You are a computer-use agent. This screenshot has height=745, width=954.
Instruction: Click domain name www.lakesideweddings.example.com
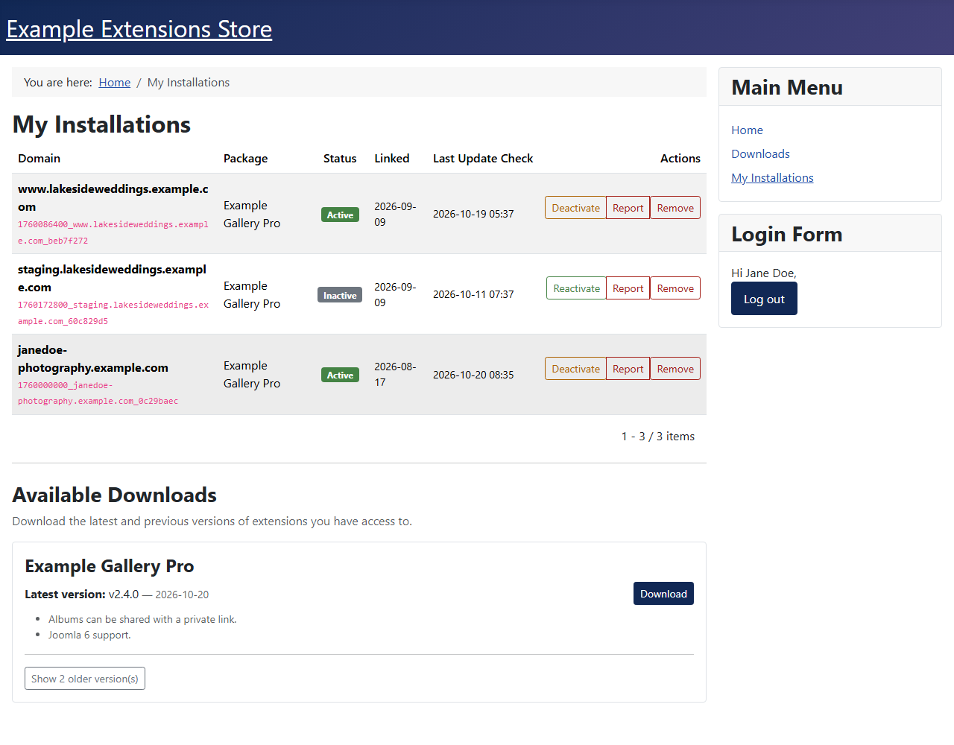pyautogui.click(x=113, y=197)
